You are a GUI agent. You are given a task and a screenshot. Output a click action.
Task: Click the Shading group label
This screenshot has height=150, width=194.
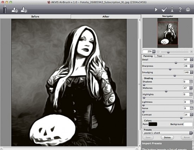click(148, 78)
